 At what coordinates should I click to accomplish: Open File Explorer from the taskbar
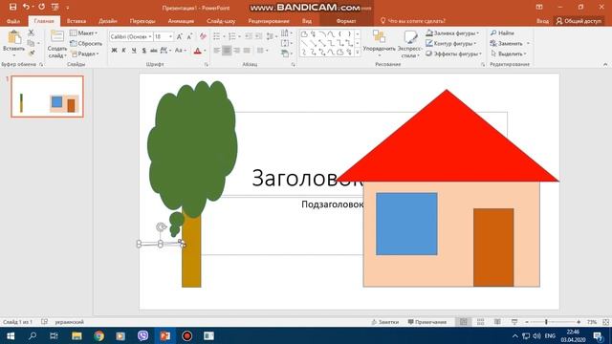76,335
